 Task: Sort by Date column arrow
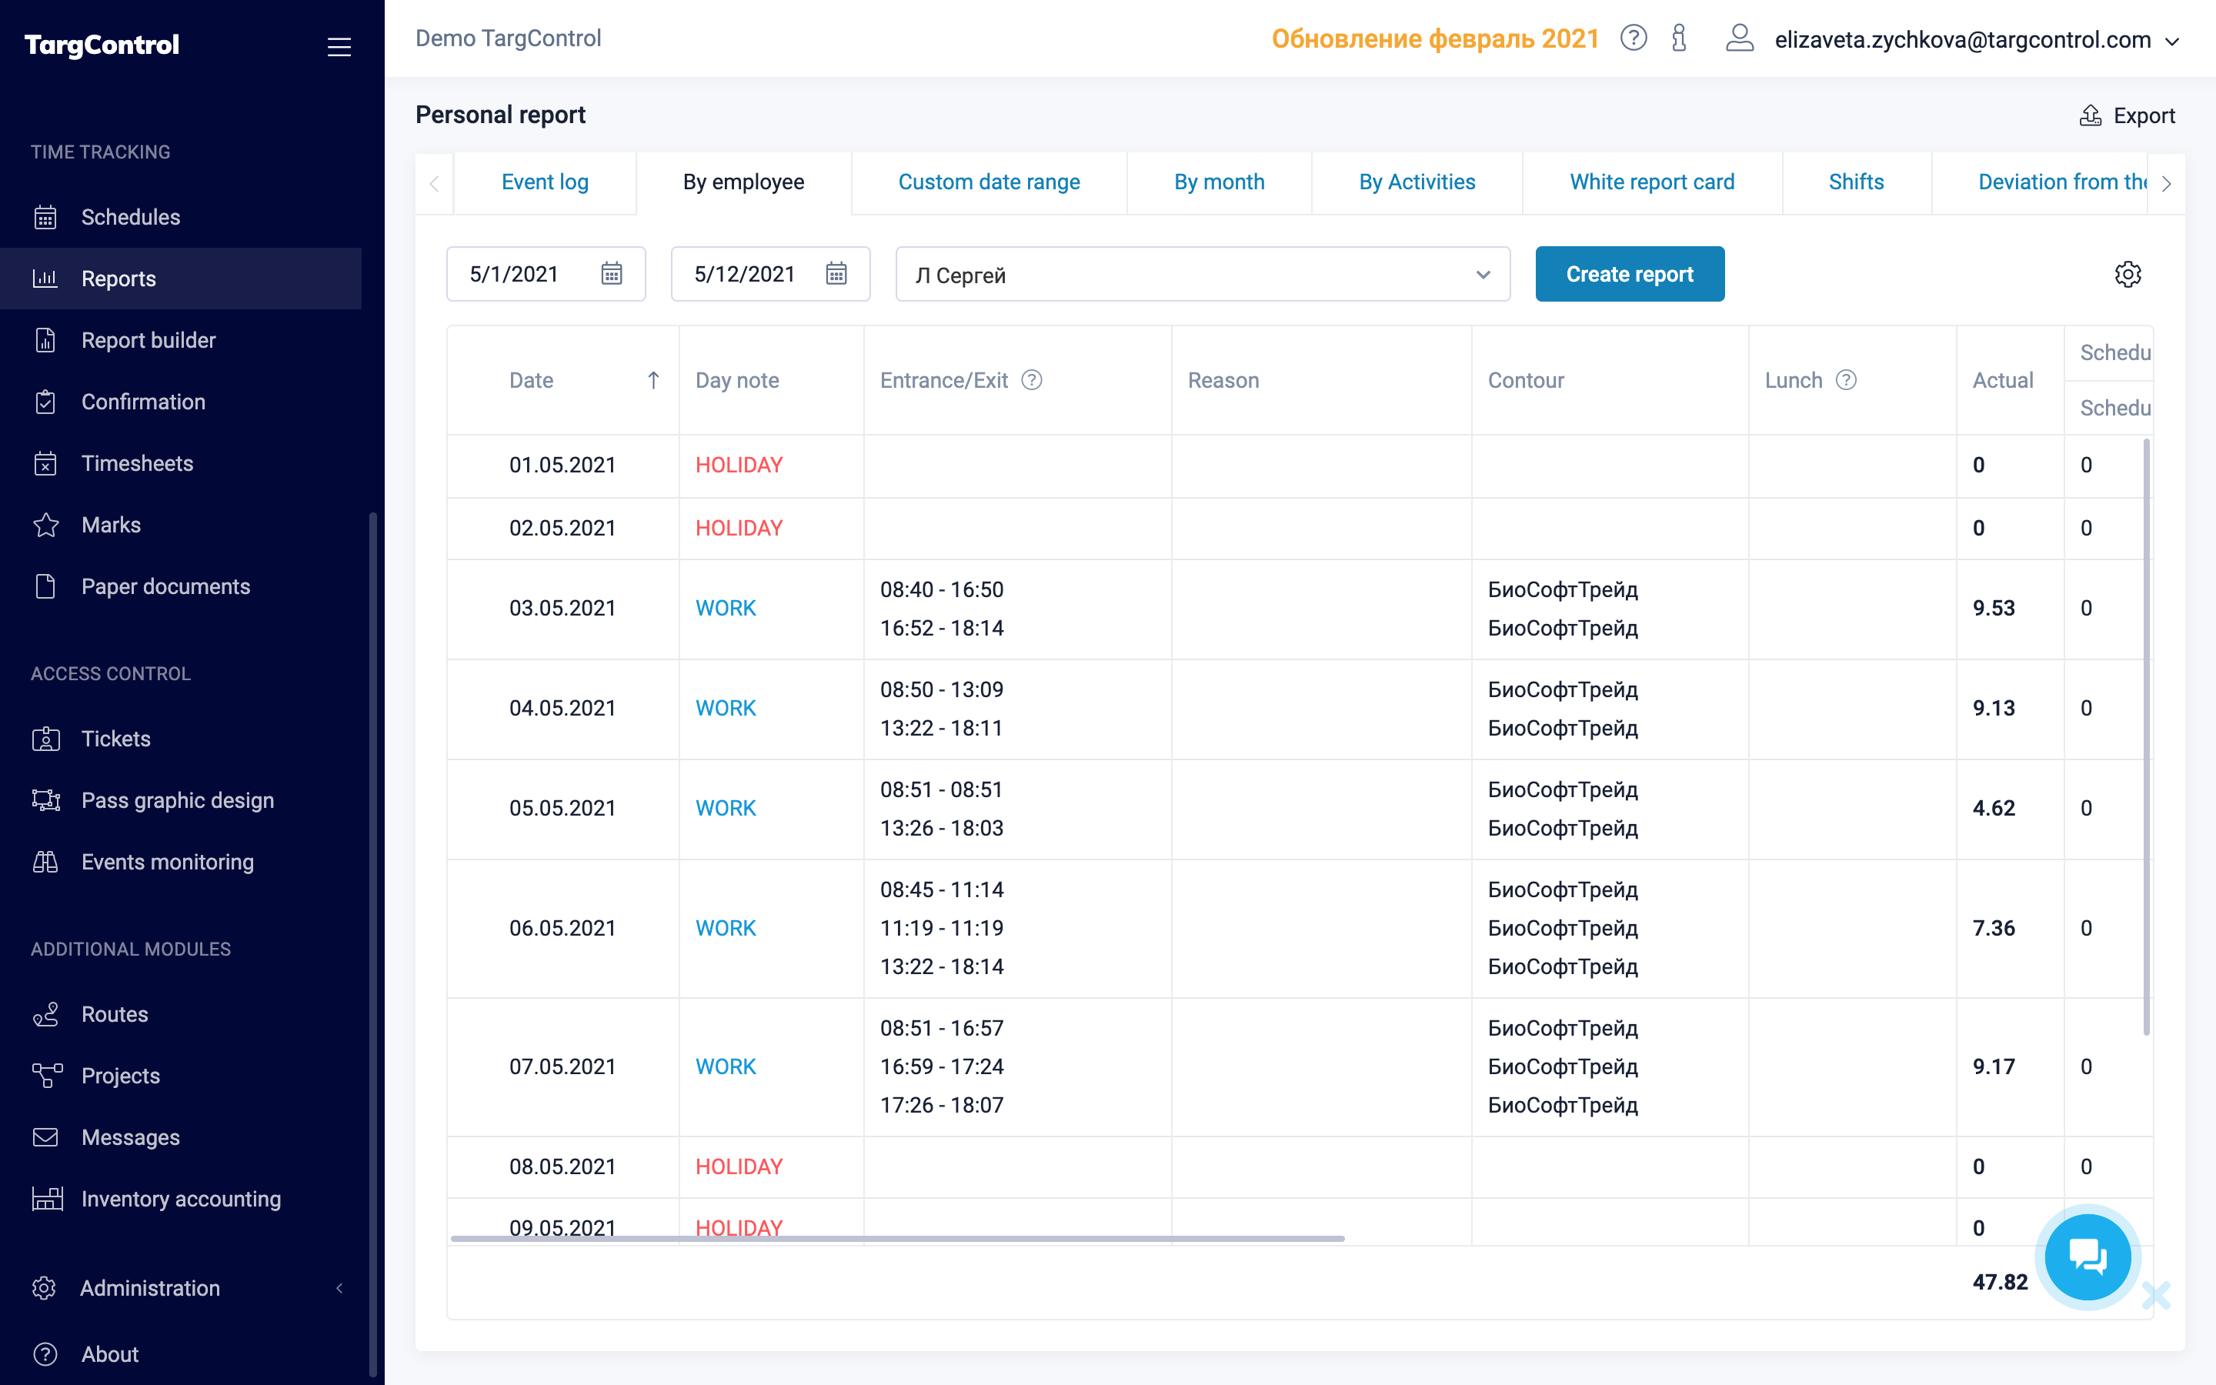[x=653, y=380]
